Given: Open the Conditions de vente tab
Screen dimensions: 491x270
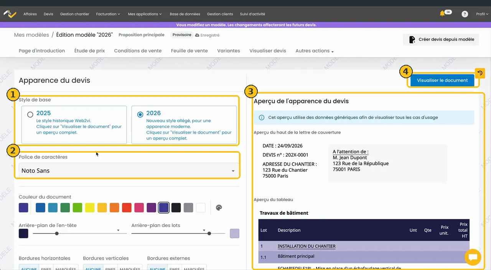Looking at the screenshot, I should click(x=138, y=51).
